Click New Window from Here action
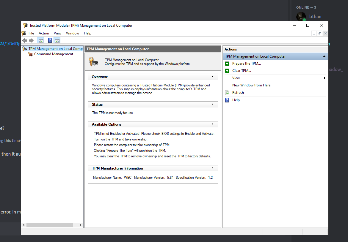Screen dimensions: 348x242 tap(251, 85)
